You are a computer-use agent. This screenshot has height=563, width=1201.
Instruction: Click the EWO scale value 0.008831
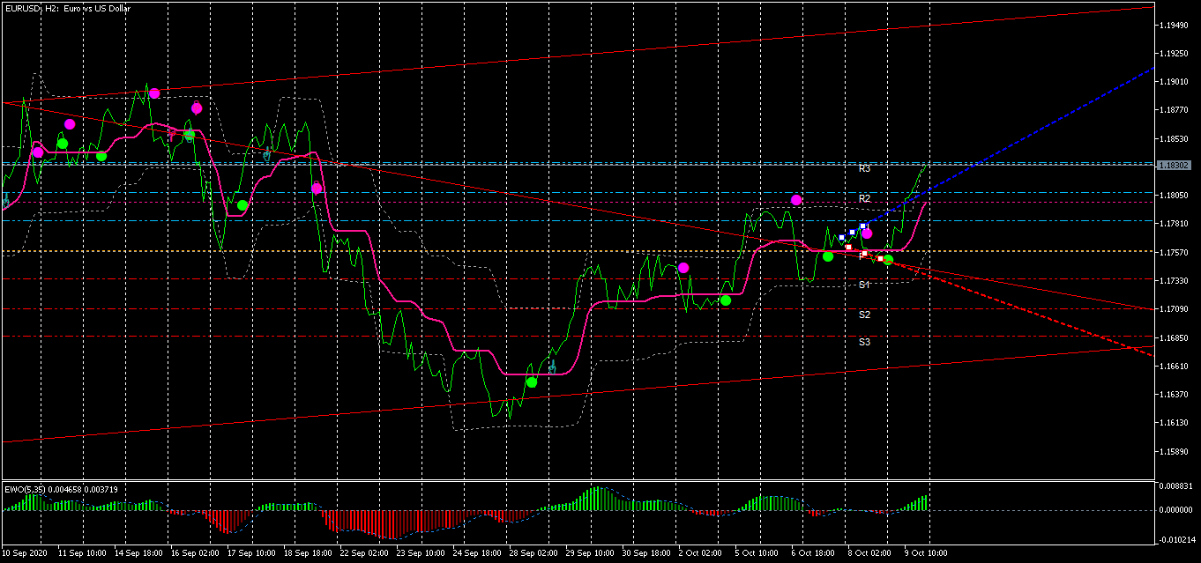pyautogui.click(x=1177, y=485)
